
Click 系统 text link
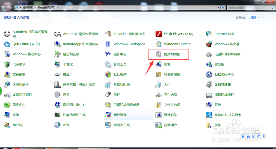pyautogui.click(x=218, y=105)
